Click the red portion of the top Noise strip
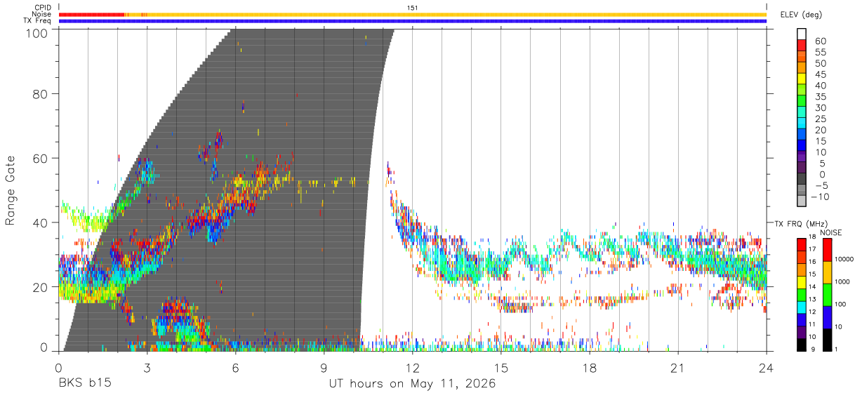The image size is (862, 398). pyautogui.click(x=91, y=14)
